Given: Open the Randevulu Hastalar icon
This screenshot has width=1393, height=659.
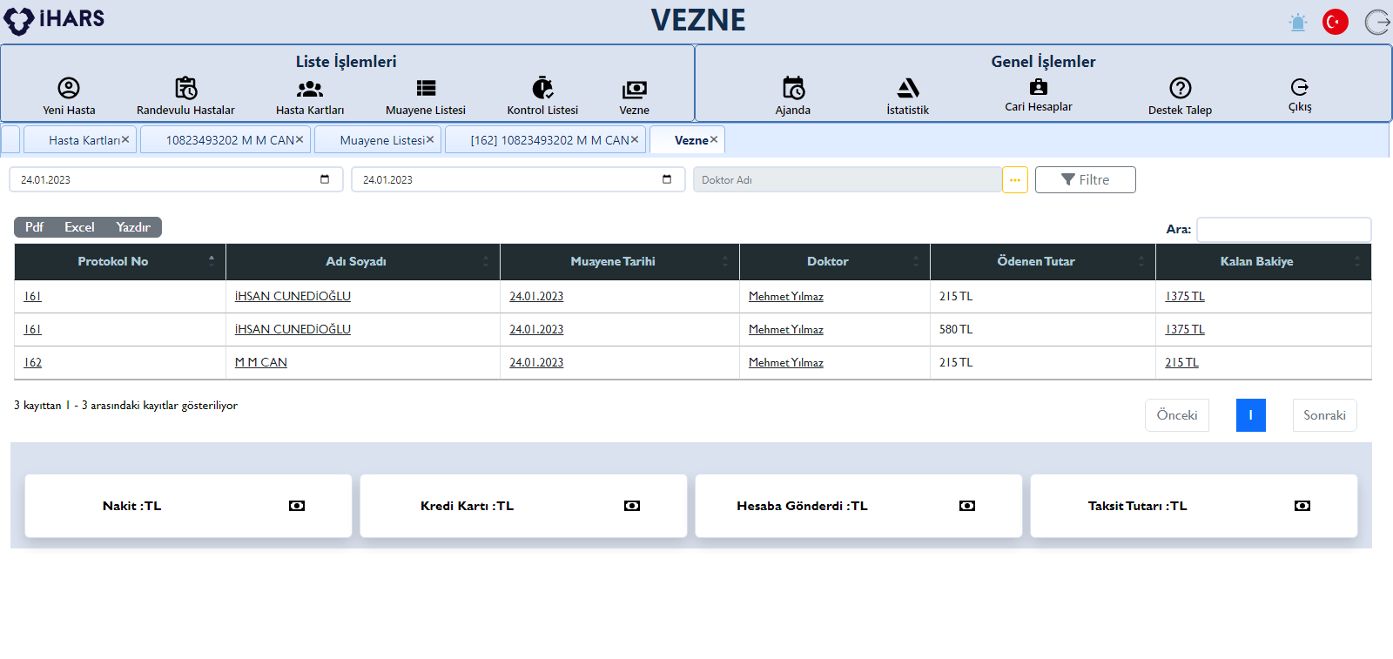Looking at the screenshot, I should click(x=185, y=88).
